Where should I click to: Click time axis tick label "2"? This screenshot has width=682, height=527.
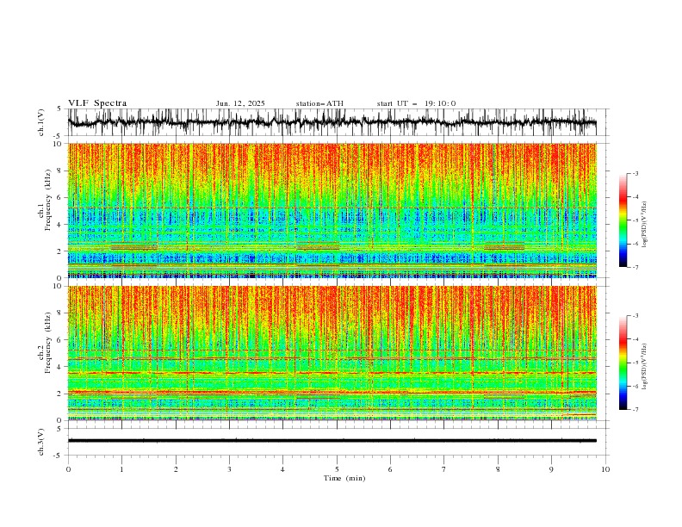tap(176, 469)
